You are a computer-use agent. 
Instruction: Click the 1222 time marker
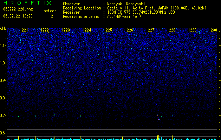45,30
